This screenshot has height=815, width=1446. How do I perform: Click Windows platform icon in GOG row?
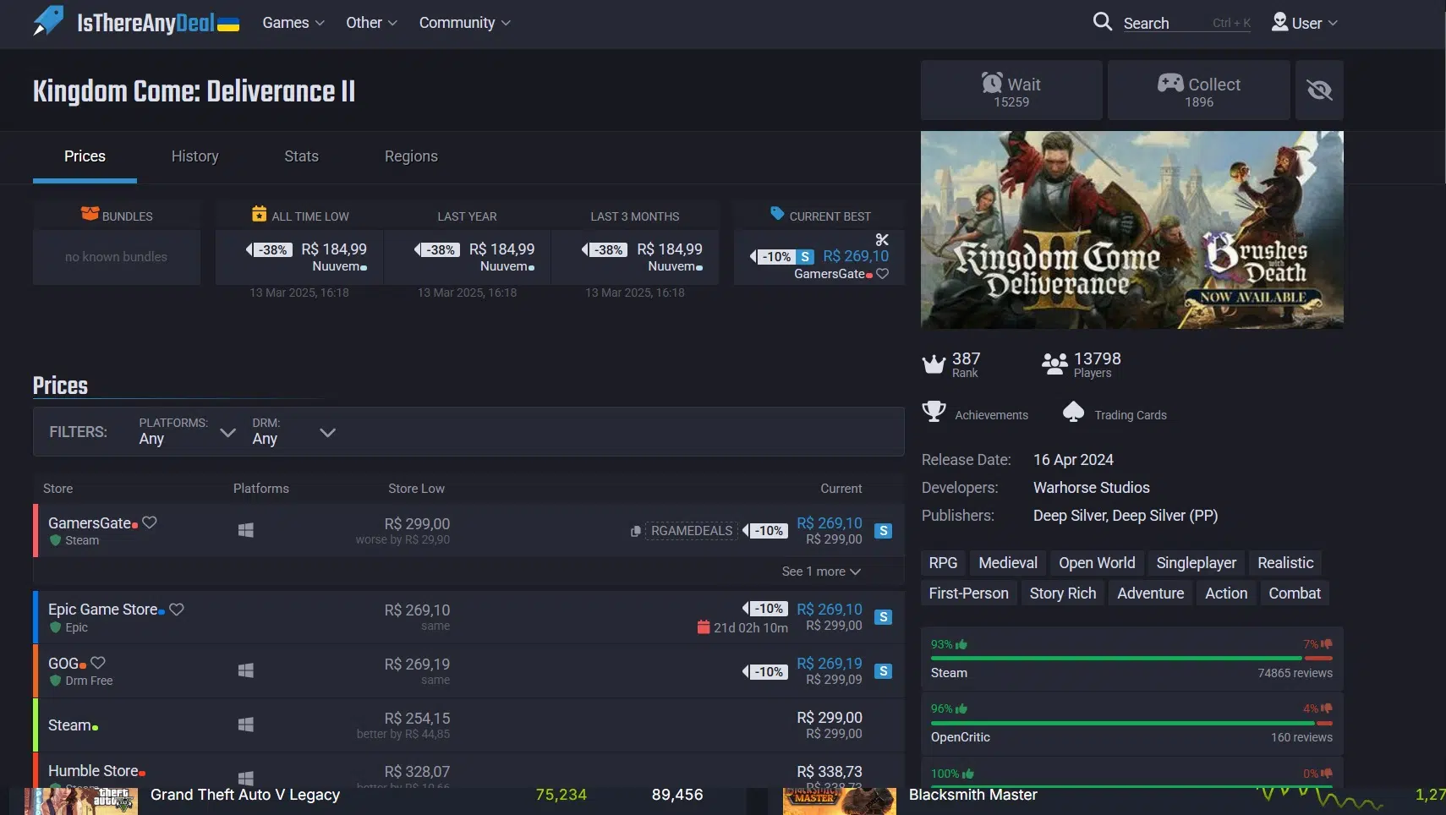(246, 670)
